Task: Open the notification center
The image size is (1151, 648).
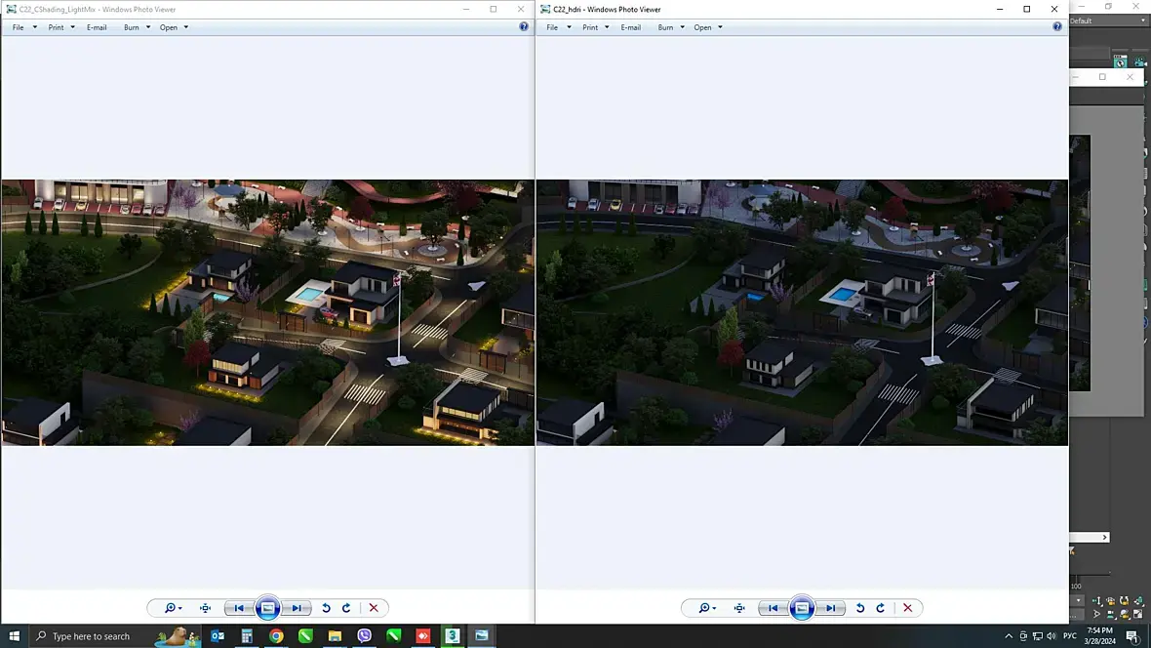Action: (x=1132, y=636)
